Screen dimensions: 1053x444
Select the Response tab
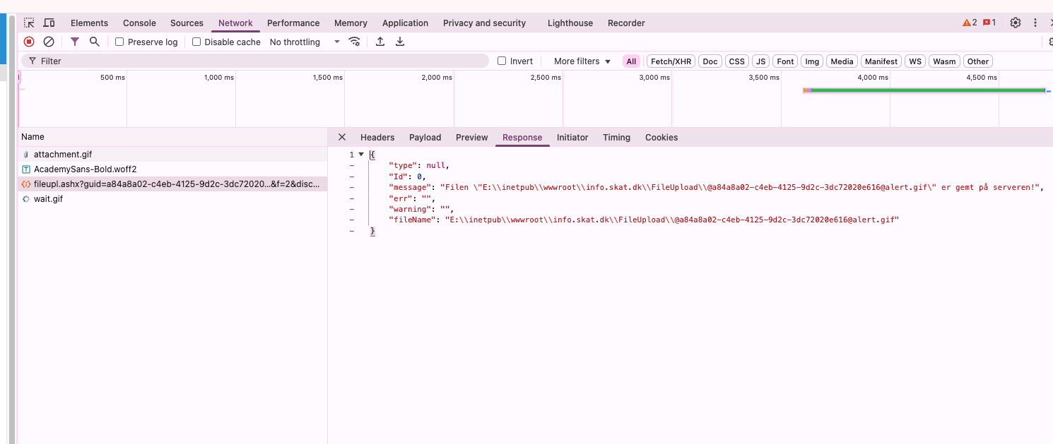click(522, 137)
